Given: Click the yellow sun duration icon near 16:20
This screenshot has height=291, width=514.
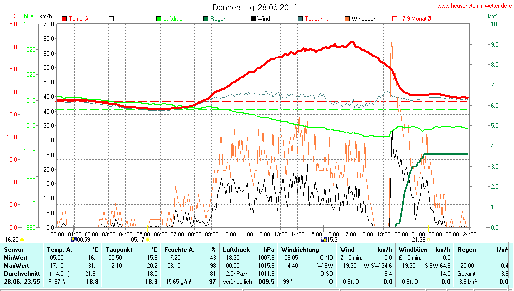Looking at the screenshot, I should 22,239.
